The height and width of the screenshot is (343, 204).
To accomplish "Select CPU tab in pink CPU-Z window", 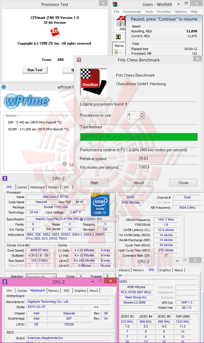I will coord(9,291).
